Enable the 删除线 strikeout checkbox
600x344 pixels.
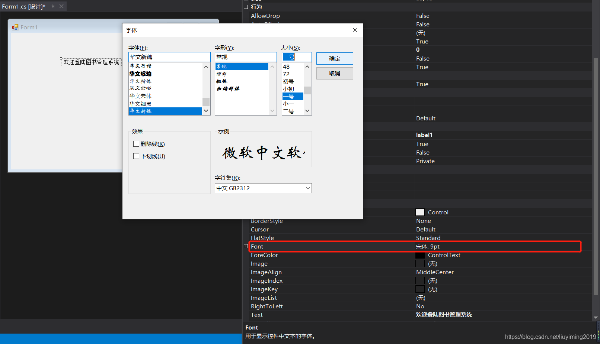[136, 144]
